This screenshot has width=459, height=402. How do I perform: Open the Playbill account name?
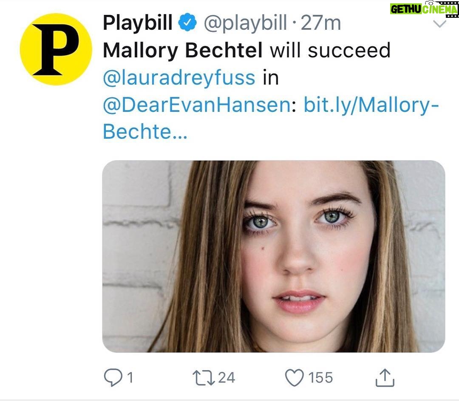coord(137,24)
